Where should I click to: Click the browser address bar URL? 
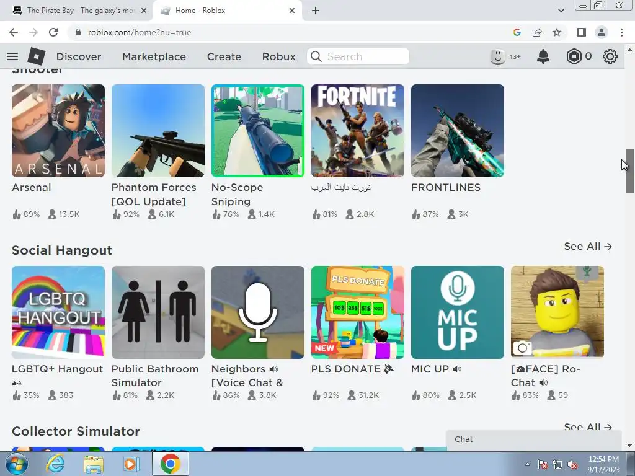tap(140, 32)
